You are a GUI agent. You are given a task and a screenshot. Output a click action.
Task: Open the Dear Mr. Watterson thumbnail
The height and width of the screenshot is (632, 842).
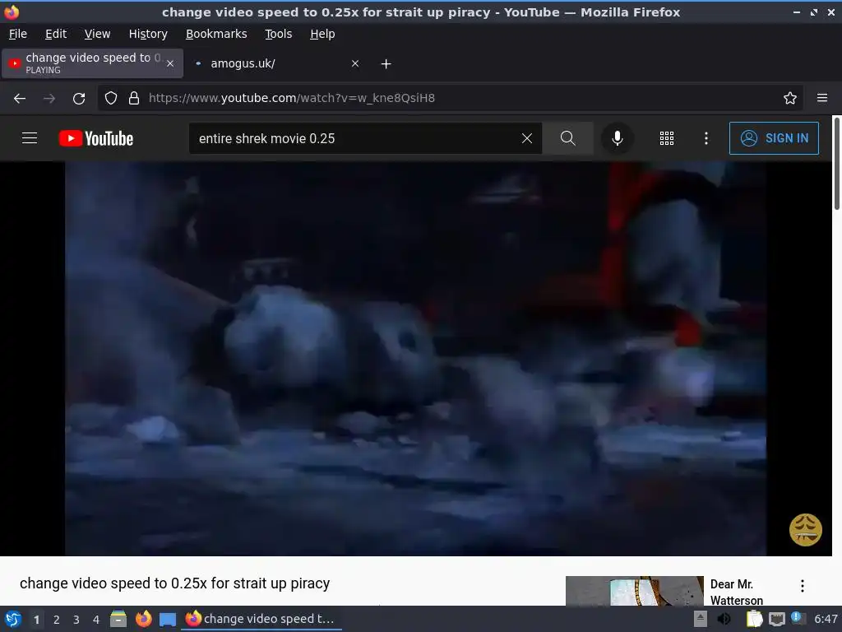tap(634, 591)
